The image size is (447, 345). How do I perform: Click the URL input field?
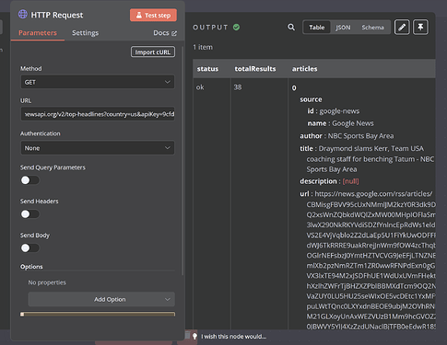98,114
